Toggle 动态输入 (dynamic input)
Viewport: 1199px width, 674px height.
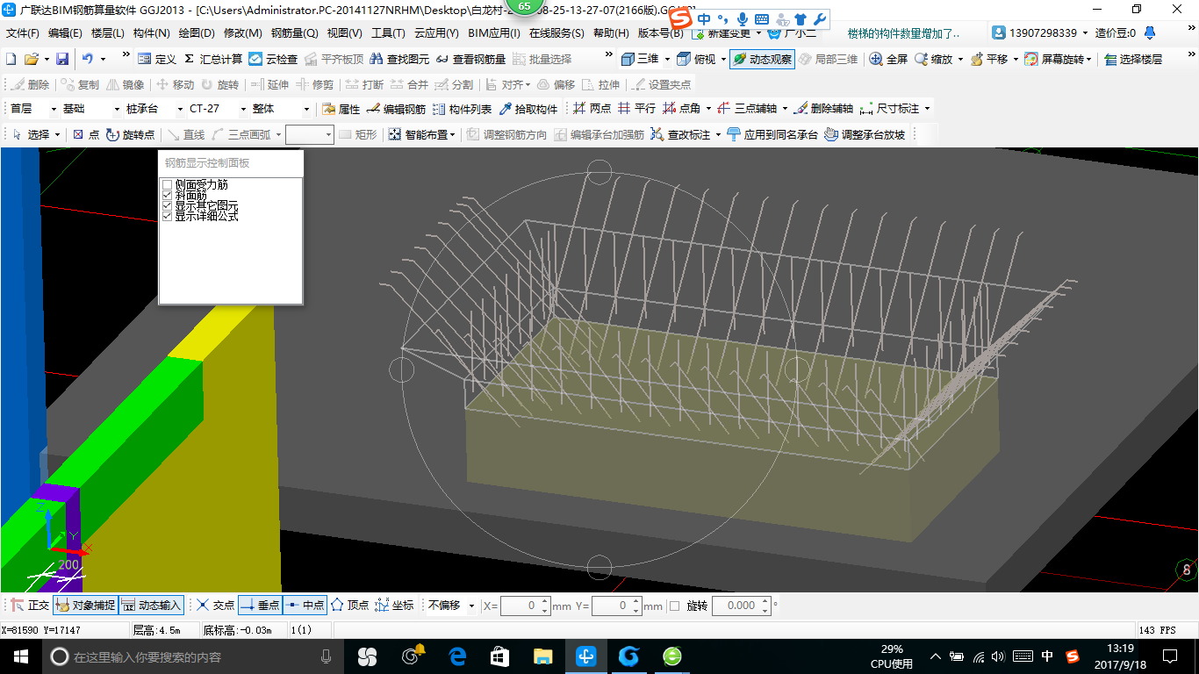tap(151, 606)
